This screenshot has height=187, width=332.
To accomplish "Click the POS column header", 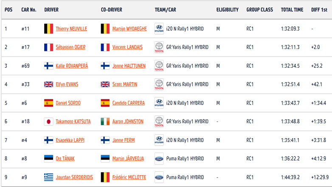I will [8, 9].
